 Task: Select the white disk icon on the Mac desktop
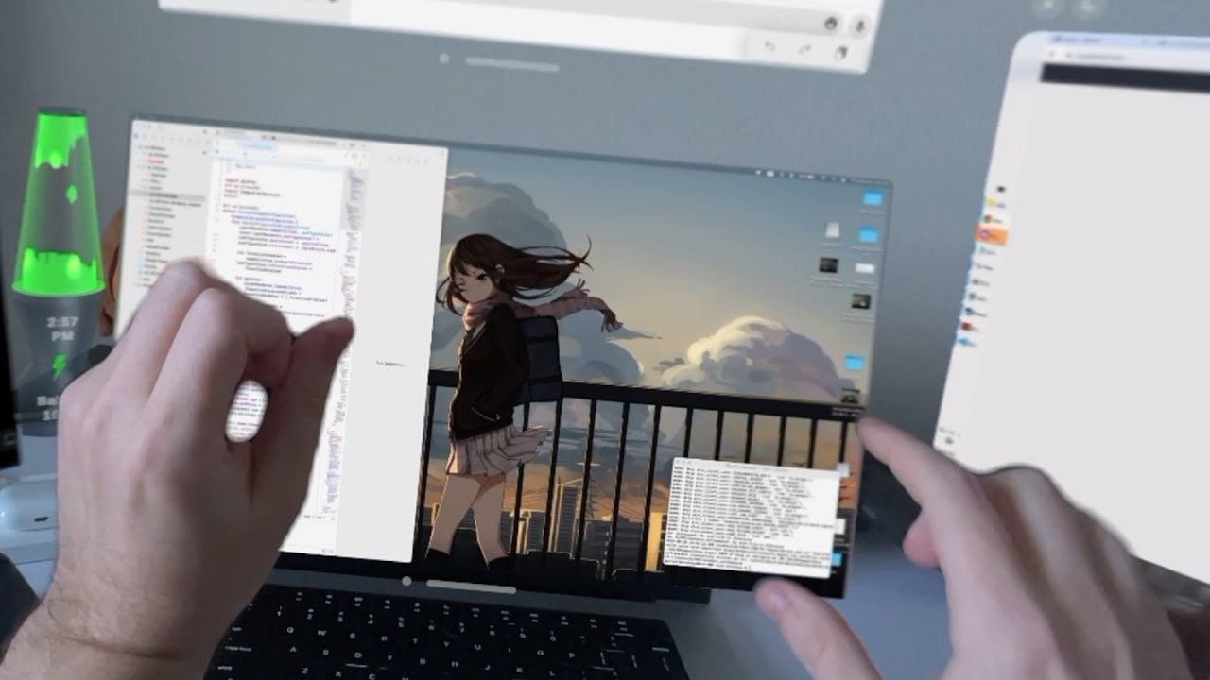pyautogui.click(x=833, y=230)
